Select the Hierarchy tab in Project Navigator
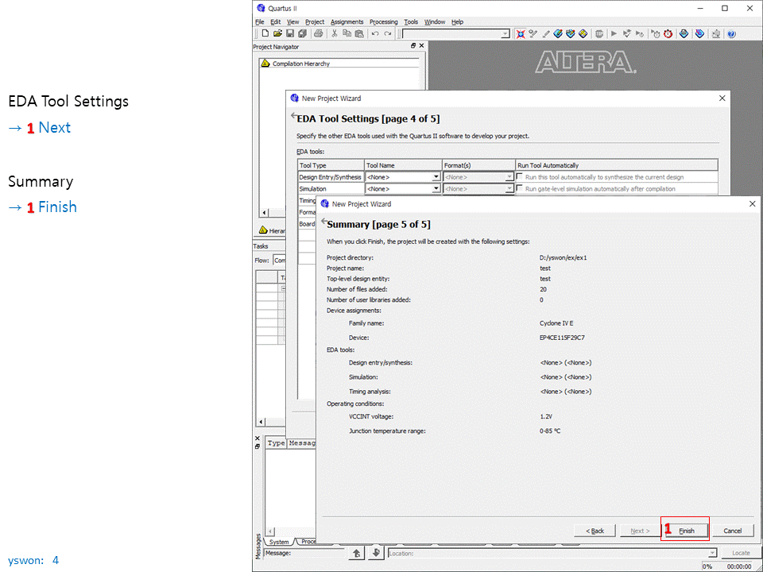The height and width of the screenshot is (572, 763). point(273,230)
